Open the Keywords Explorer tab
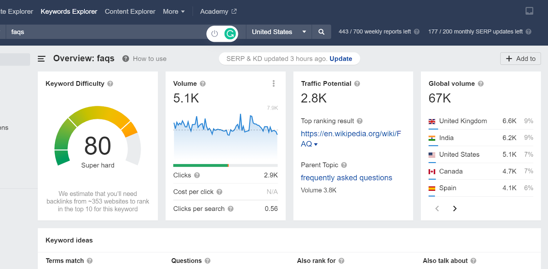 pyautogui.click(x=69, y=12)
